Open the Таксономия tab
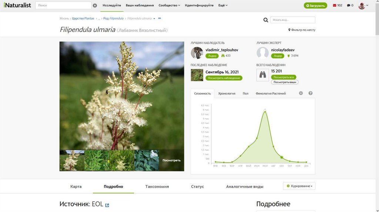 (157, 187)
